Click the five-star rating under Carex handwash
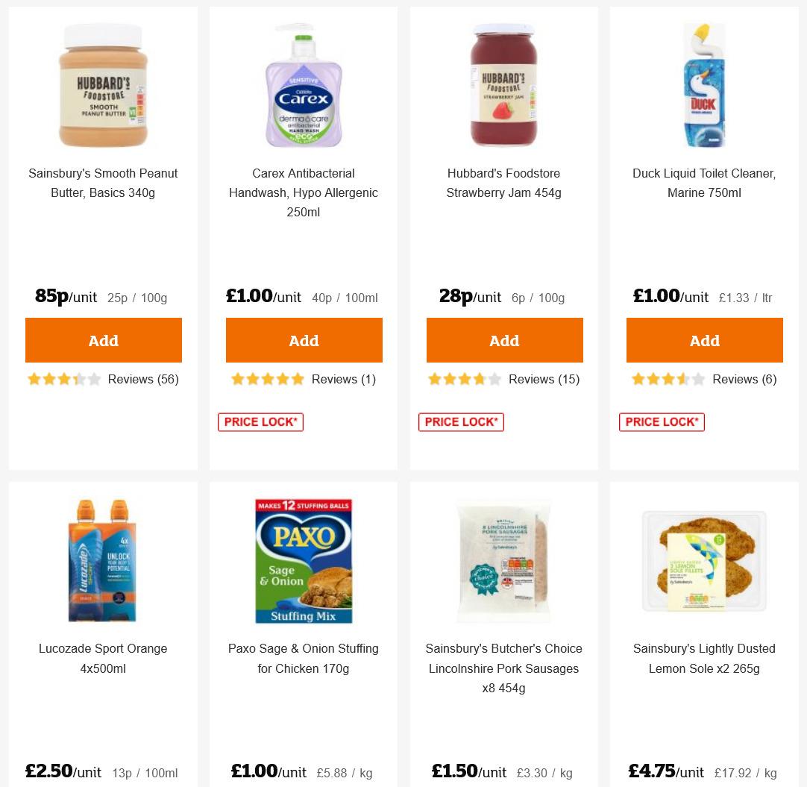This screenshot has width=807, height=787. coord(267,379)
